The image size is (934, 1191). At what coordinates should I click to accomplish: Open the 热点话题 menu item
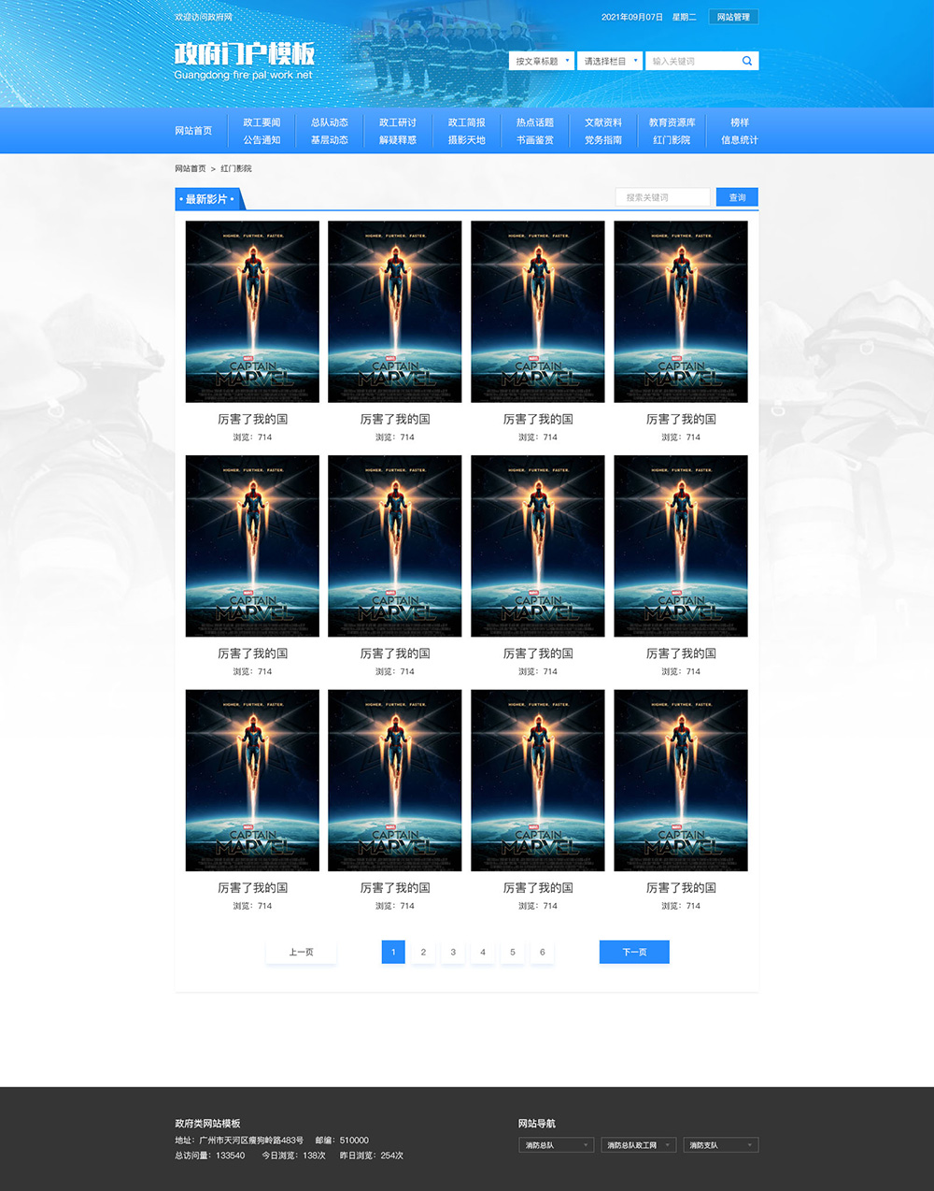pyautogui.click(x=535, y=122)
